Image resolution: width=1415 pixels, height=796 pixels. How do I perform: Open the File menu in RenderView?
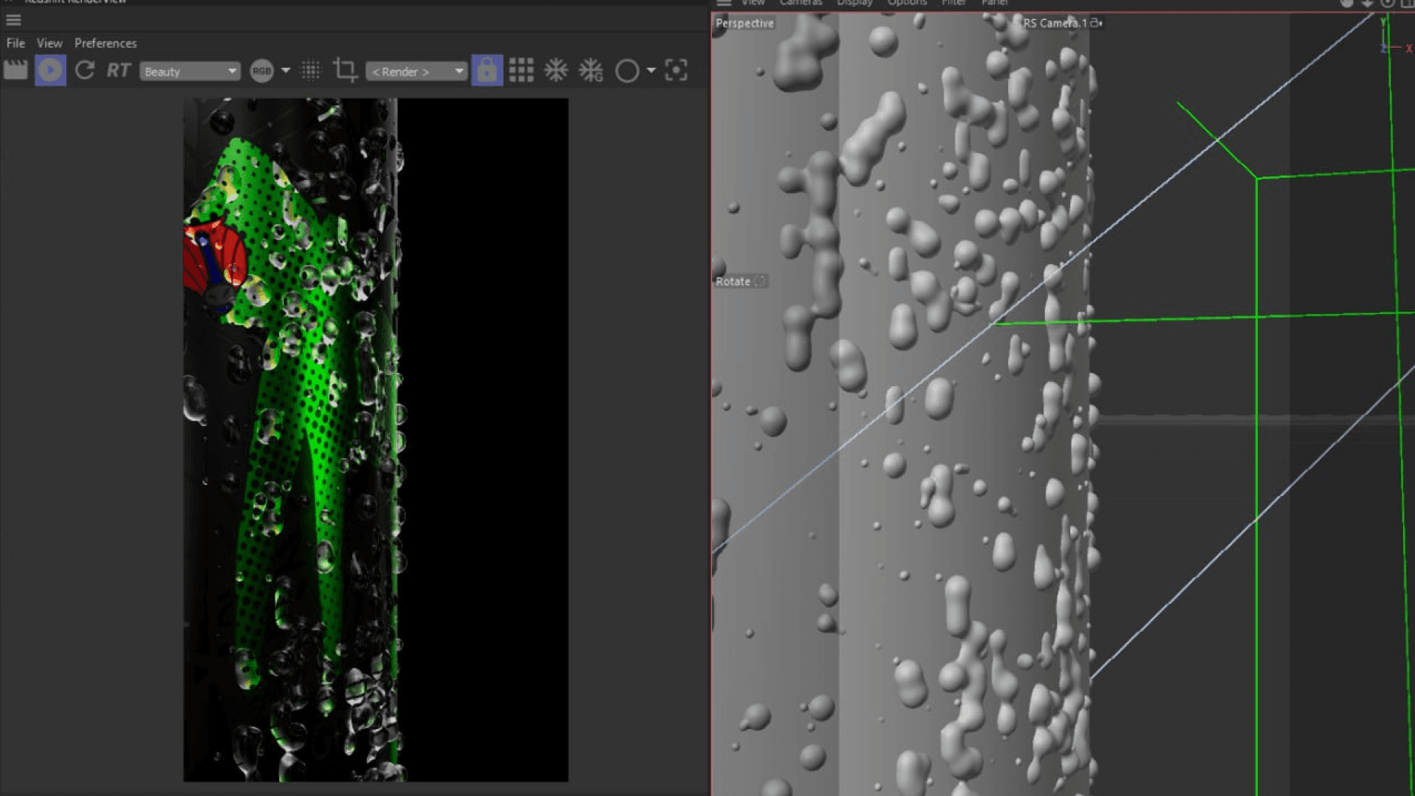coord(15,43)
